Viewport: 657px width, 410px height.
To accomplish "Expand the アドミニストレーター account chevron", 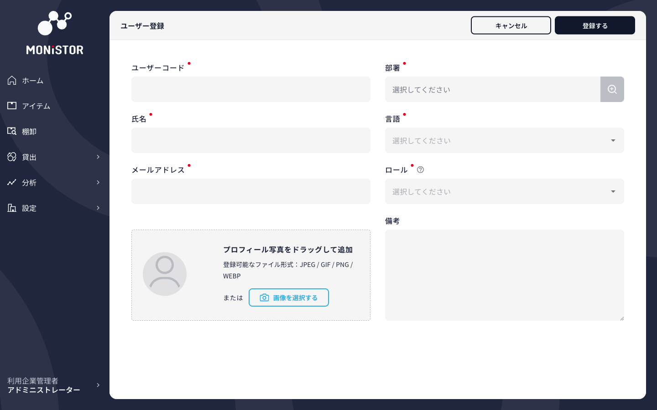I will [x=98, y=385].
